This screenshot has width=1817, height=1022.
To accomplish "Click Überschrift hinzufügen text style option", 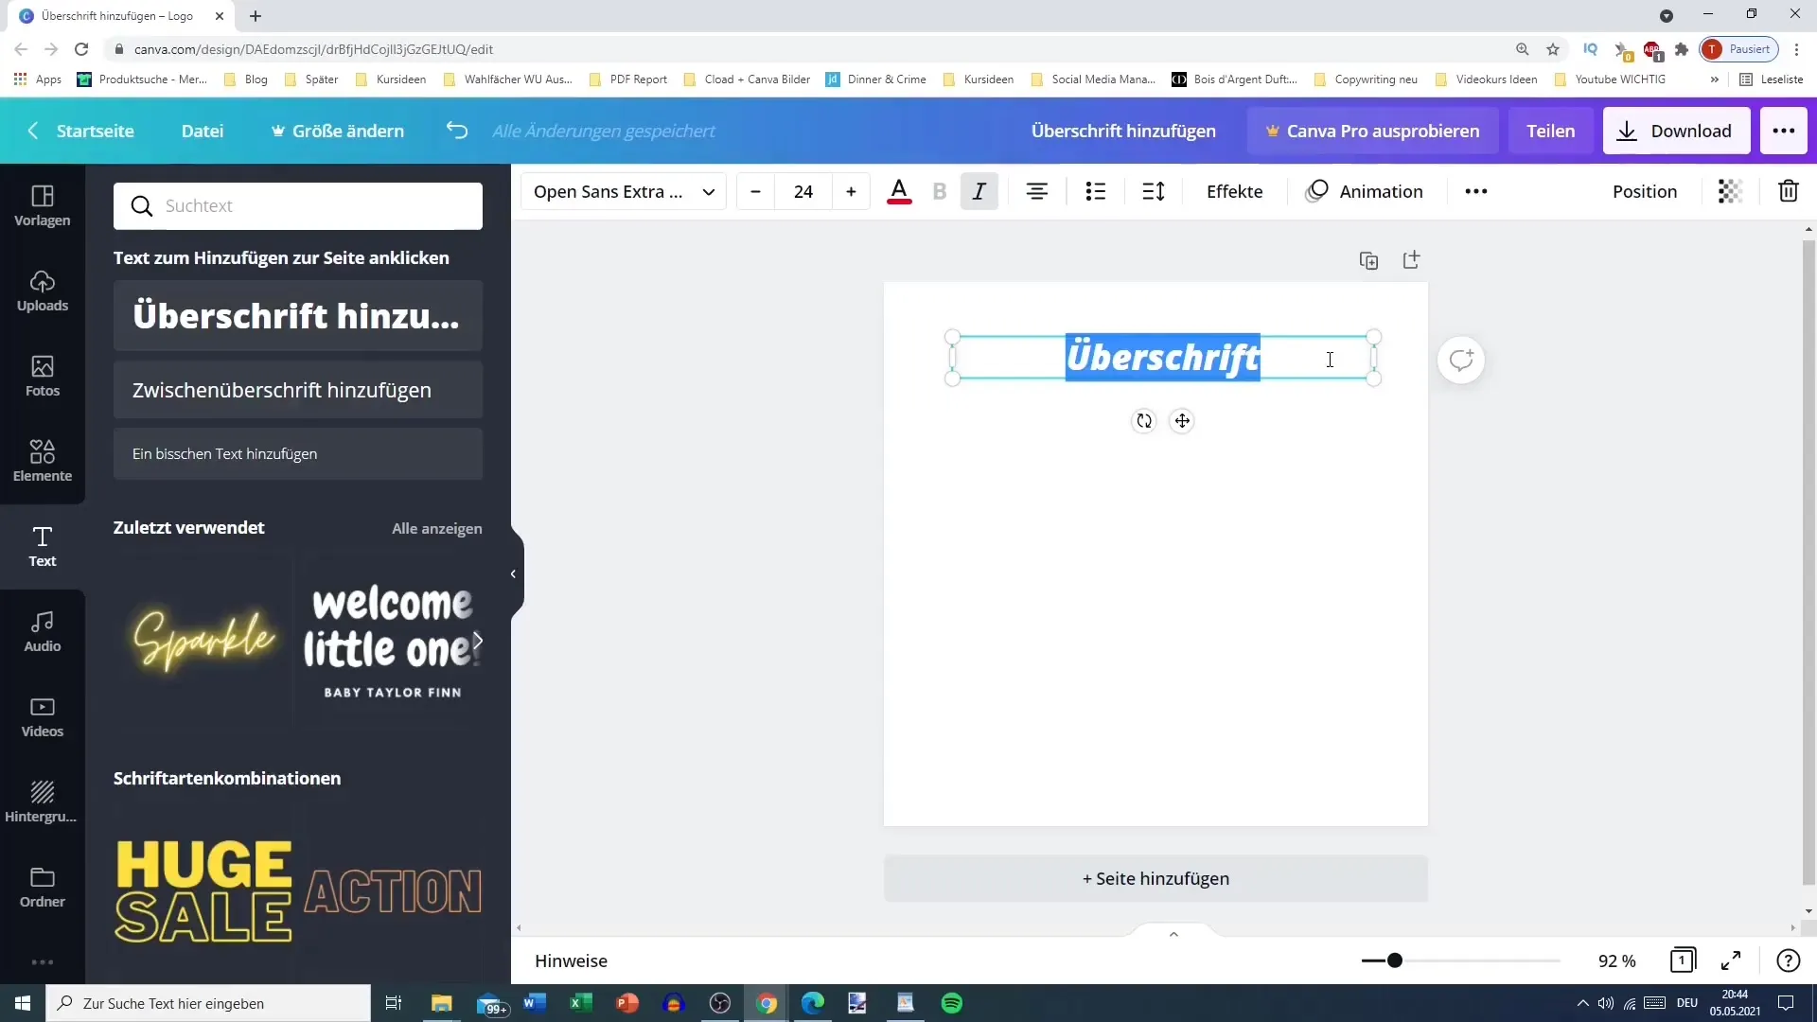I will tap(297, 316).
